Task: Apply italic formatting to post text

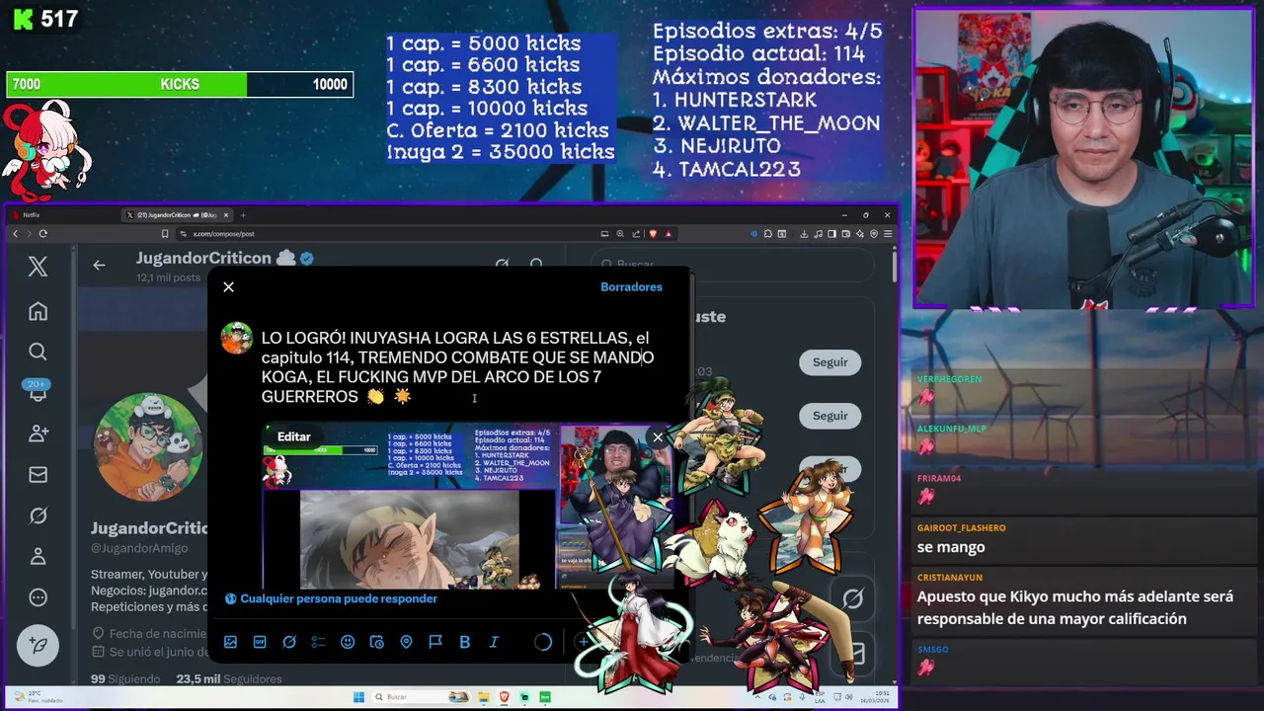Action: [x=494, y=642]
